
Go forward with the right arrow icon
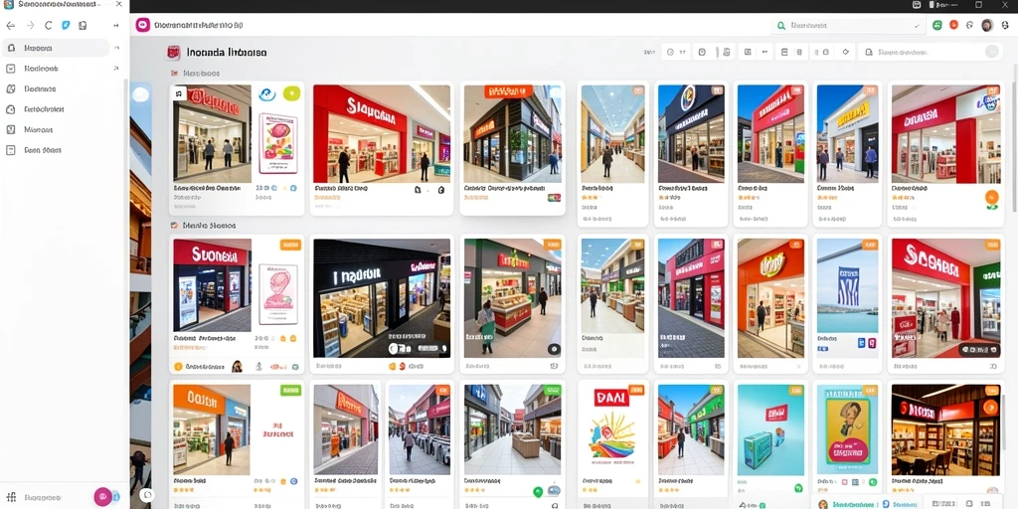coord(30,25)
